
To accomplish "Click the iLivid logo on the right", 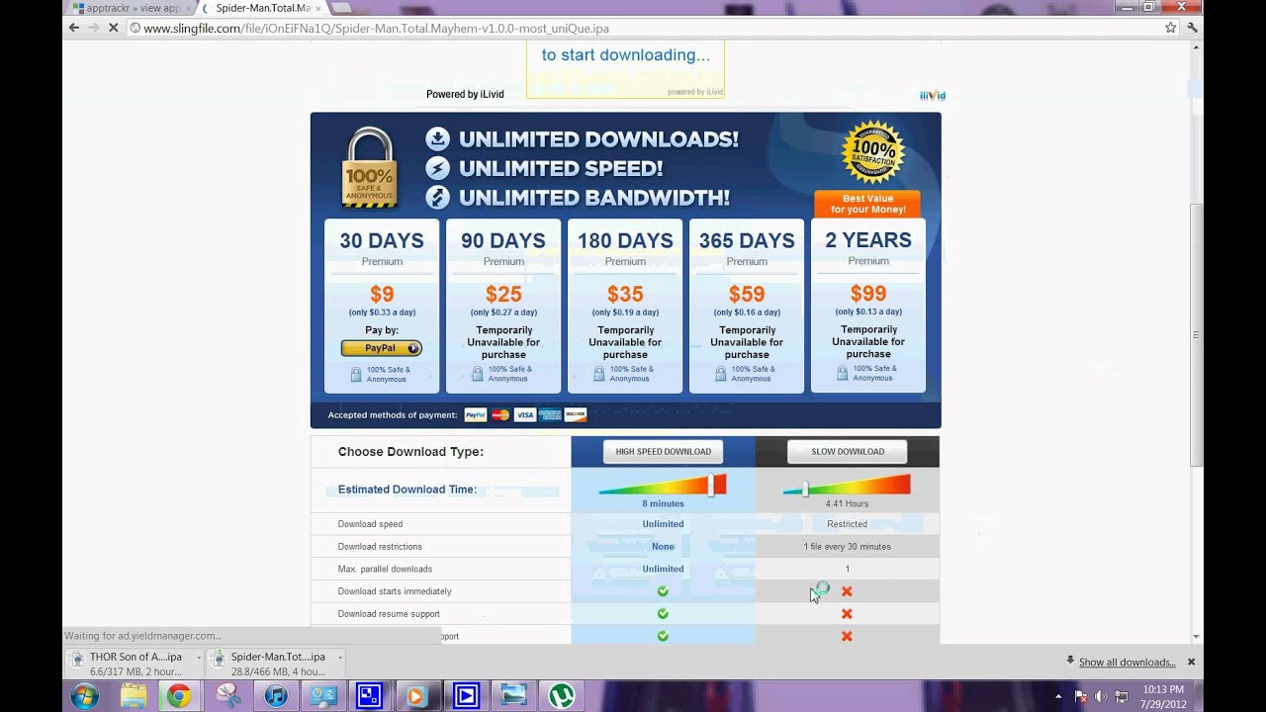I will (x=933, y=96).
